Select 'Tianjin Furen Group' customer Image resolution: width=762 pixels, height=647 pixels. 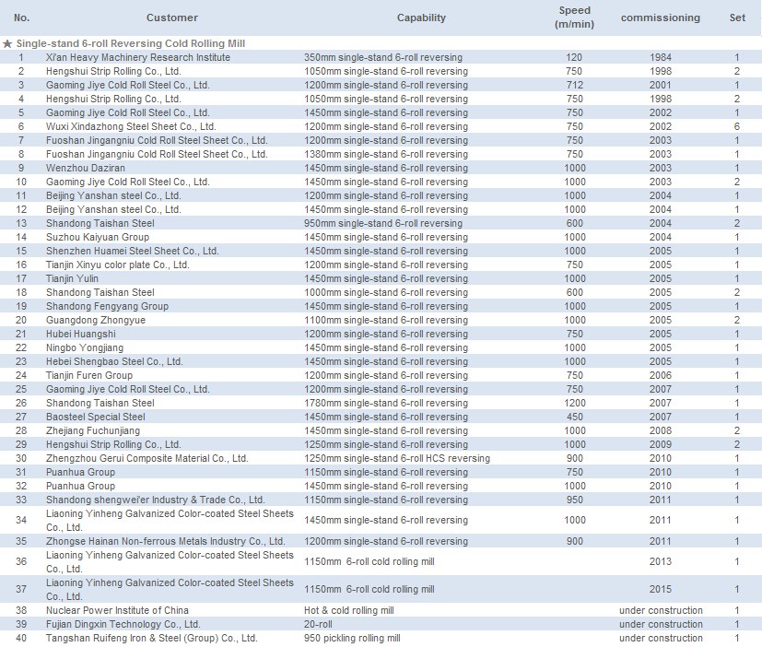coord(89,375)
